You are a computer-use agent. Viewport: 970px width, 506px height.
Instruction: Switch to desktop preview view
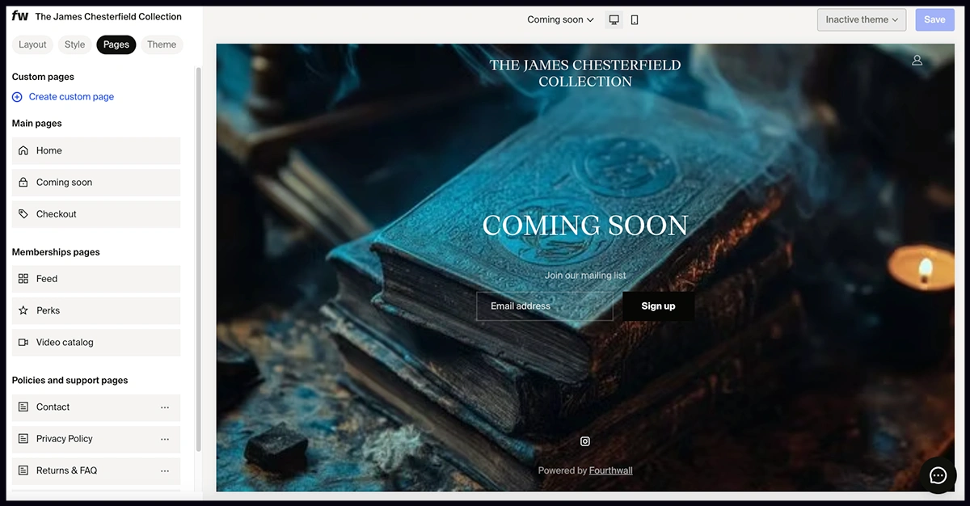click(614, 19)
